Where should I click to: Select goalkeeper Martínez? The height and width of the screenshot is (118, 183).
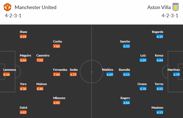(x=174, y=70)
